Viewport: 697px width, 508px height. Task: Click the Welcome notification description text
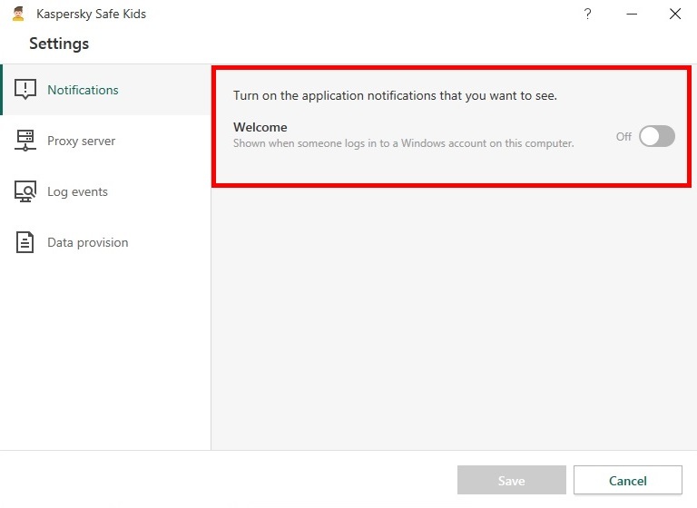(404, 143)
